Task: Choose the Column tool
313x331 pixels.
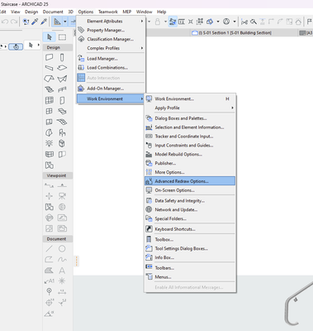Action: (x=62, y=57)
